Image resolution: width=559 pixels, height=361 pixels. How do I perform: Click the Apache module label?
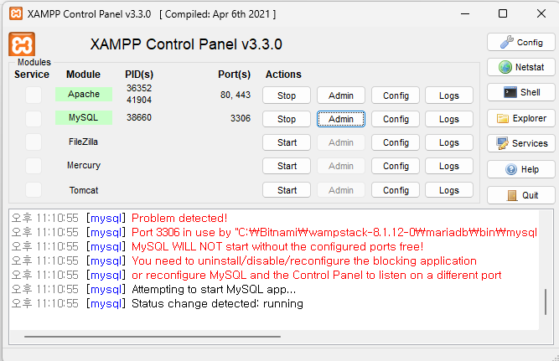[84, 94]
